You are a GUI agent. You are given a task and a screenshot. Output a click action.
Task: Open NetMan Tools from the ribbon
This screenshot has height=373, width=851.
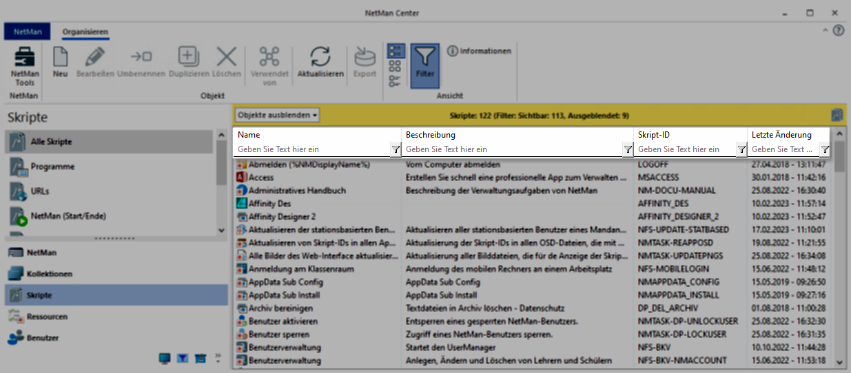coord(25,67)
